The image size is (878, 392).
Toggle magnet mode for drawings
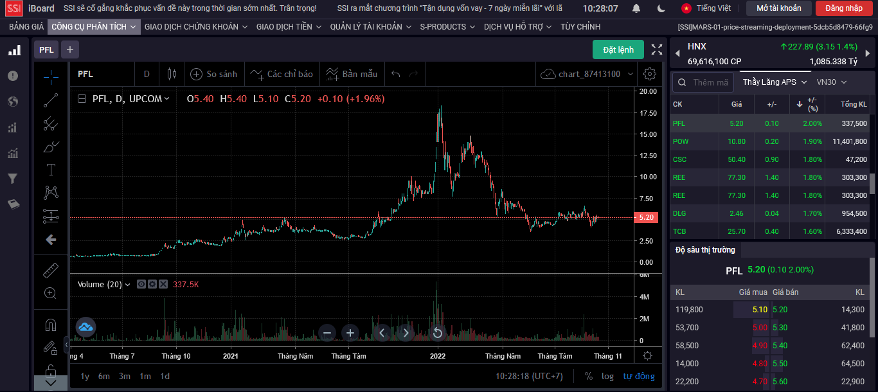coord(51,325)
